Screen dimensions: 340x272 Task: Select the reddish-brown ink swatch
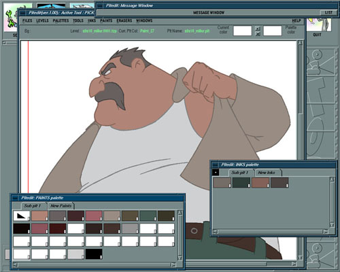pos(260,183)
